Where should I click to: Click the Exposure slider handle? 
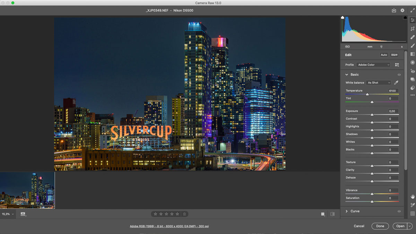click(372, 115)
